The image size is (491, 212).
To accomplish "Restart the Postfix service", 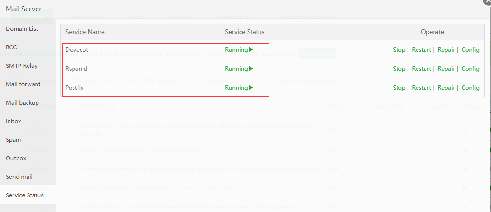I will (x=421, y=88).
